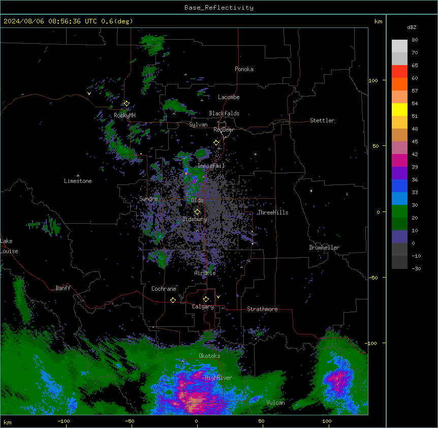The width and height of the screenshot is (438, 428).
Task: Click the Banff label
Action: pyautogui.click(x=63, y=288)
